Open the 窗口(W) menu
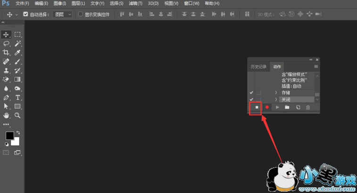This screenshot has width=357, height=193. tap(191, 3)
